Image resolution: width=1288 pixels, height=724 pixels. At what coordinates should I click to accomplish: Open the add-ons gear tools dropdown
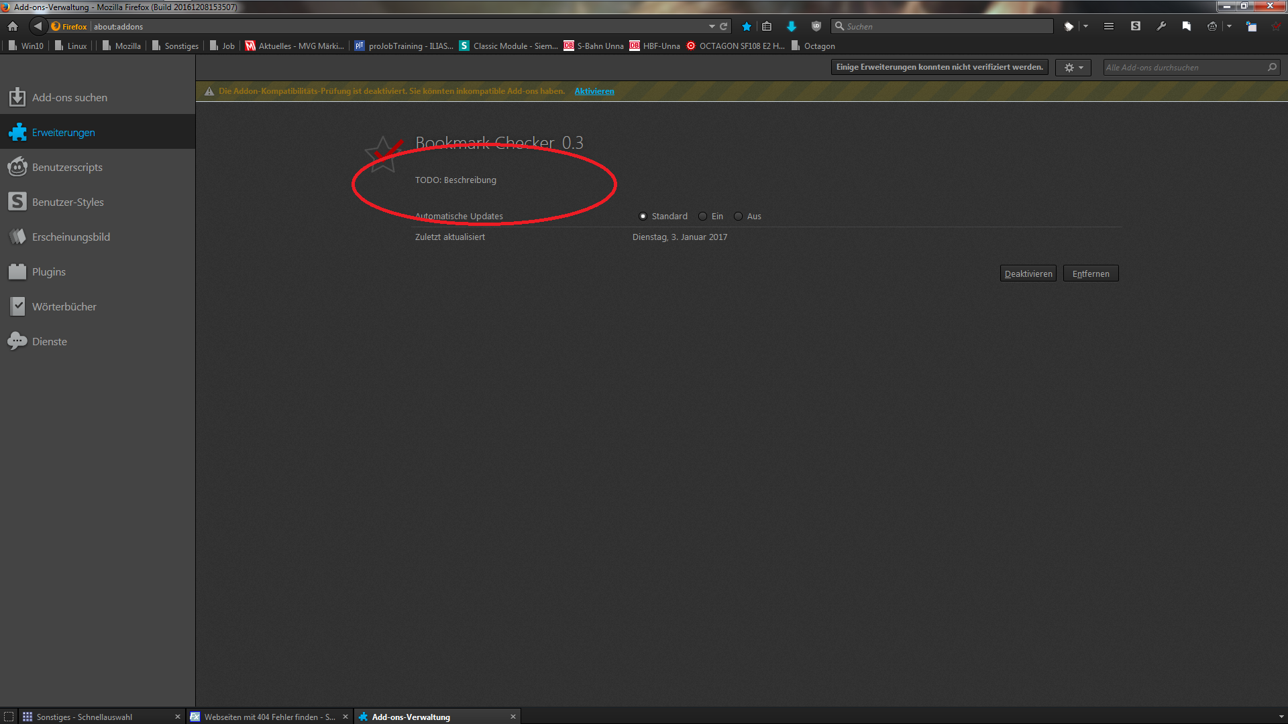click(1073, 68)
